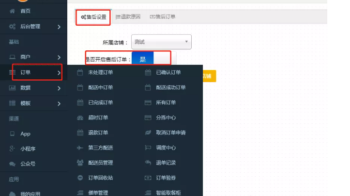Click the money icon on 售后订单 tab
This screenshot has height=196, width=350.
pyautogui.click(x=152, y=17)
